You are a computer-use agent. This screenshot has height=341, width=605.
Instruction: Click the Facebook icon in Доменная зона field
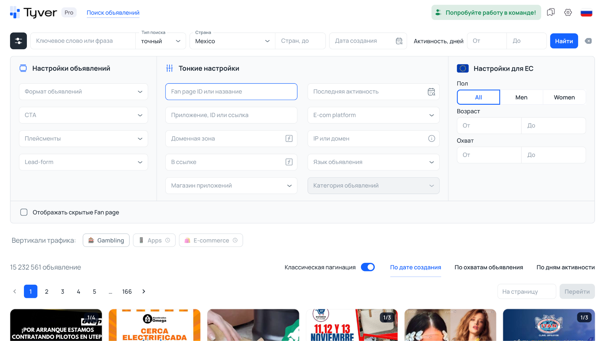[289, 139]
